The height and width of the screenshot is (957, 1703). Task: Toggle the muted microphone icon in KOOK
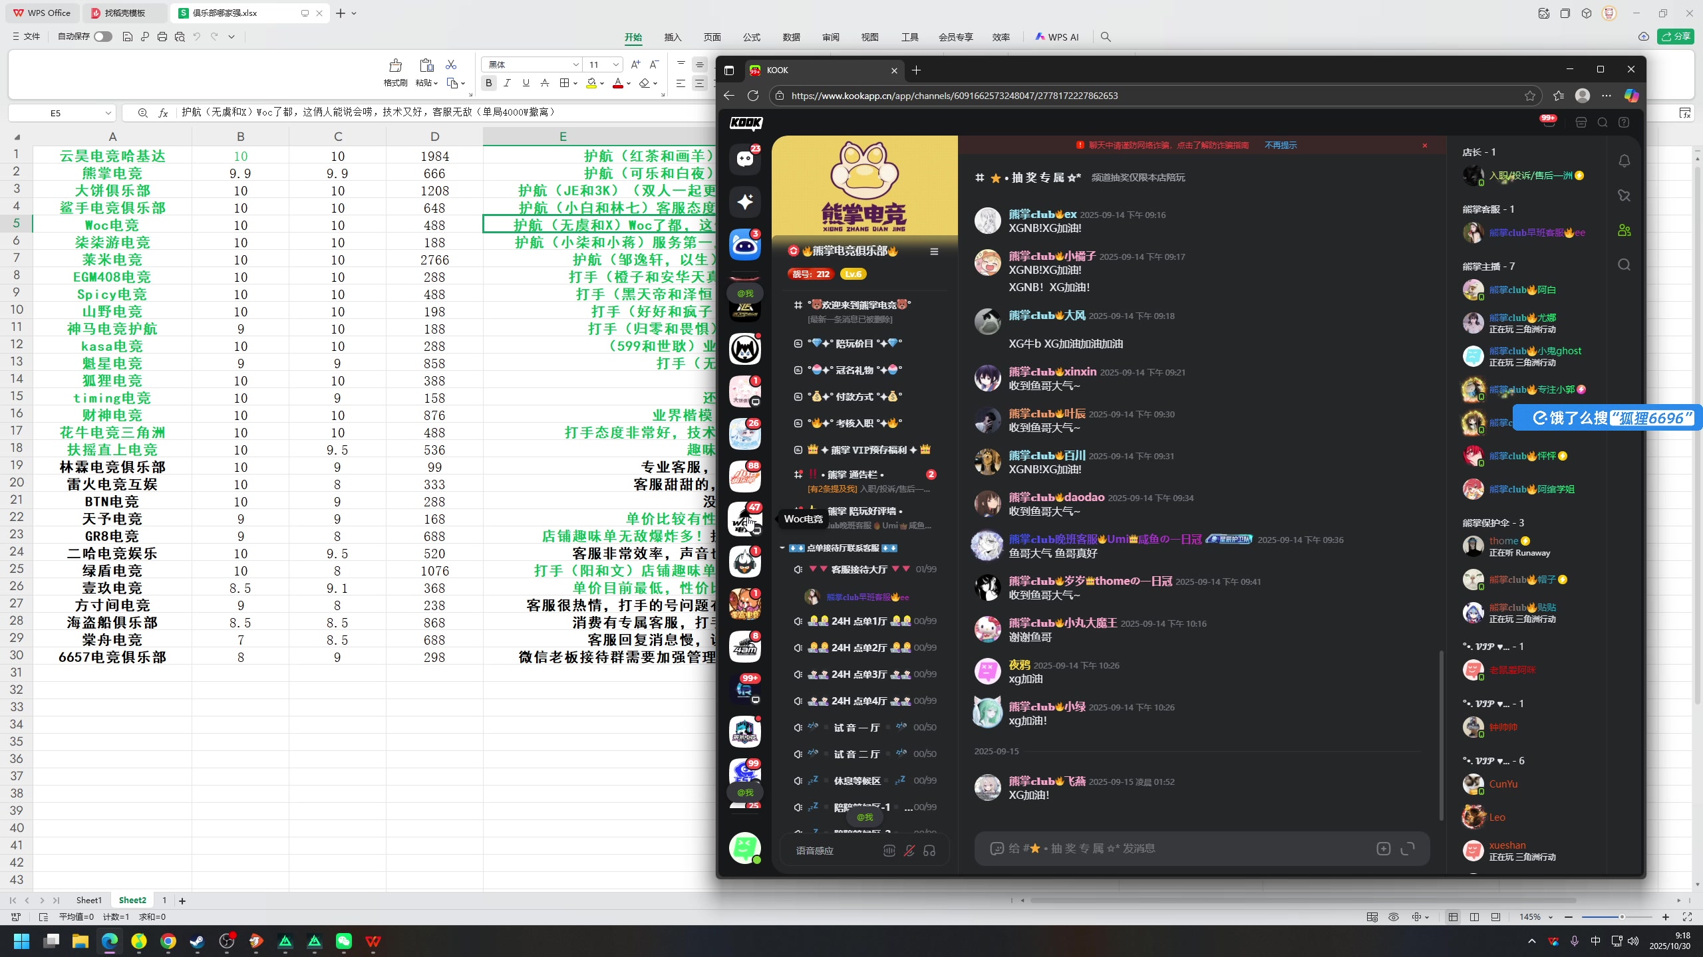point(909,851)
